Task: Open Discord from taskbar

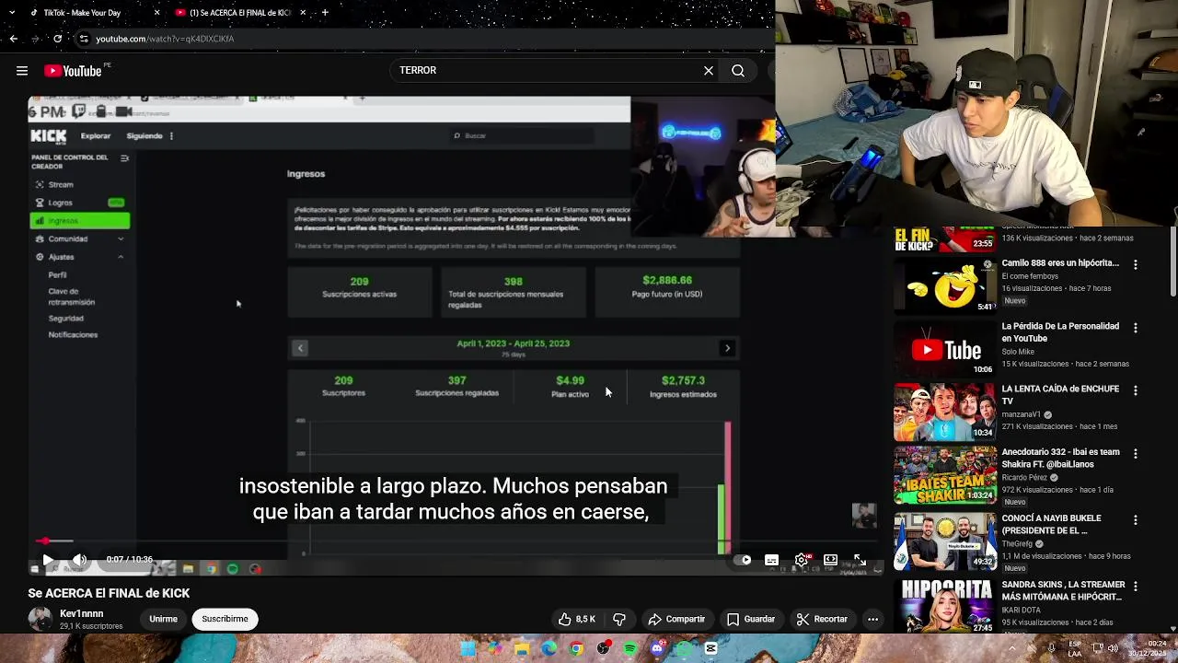Action: 657,648
